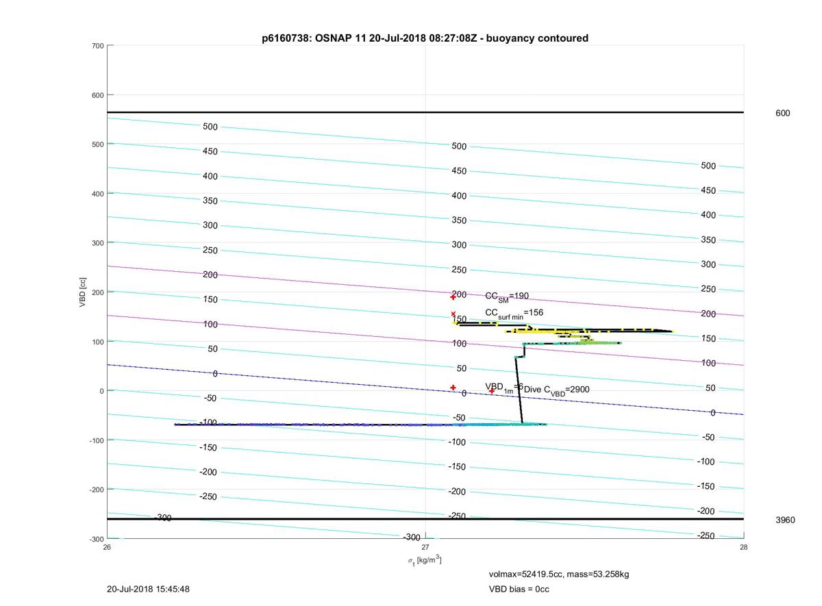Image resolution: width=822 pixels, height=606 pixels.
Task: Click the 'CC SM=190' annotation text
Action: click(x=507, y=296)
